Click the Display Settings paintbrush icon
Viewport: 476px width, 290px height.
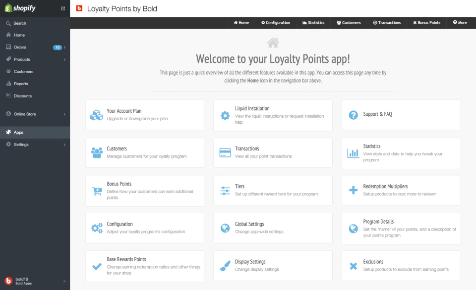225,266
